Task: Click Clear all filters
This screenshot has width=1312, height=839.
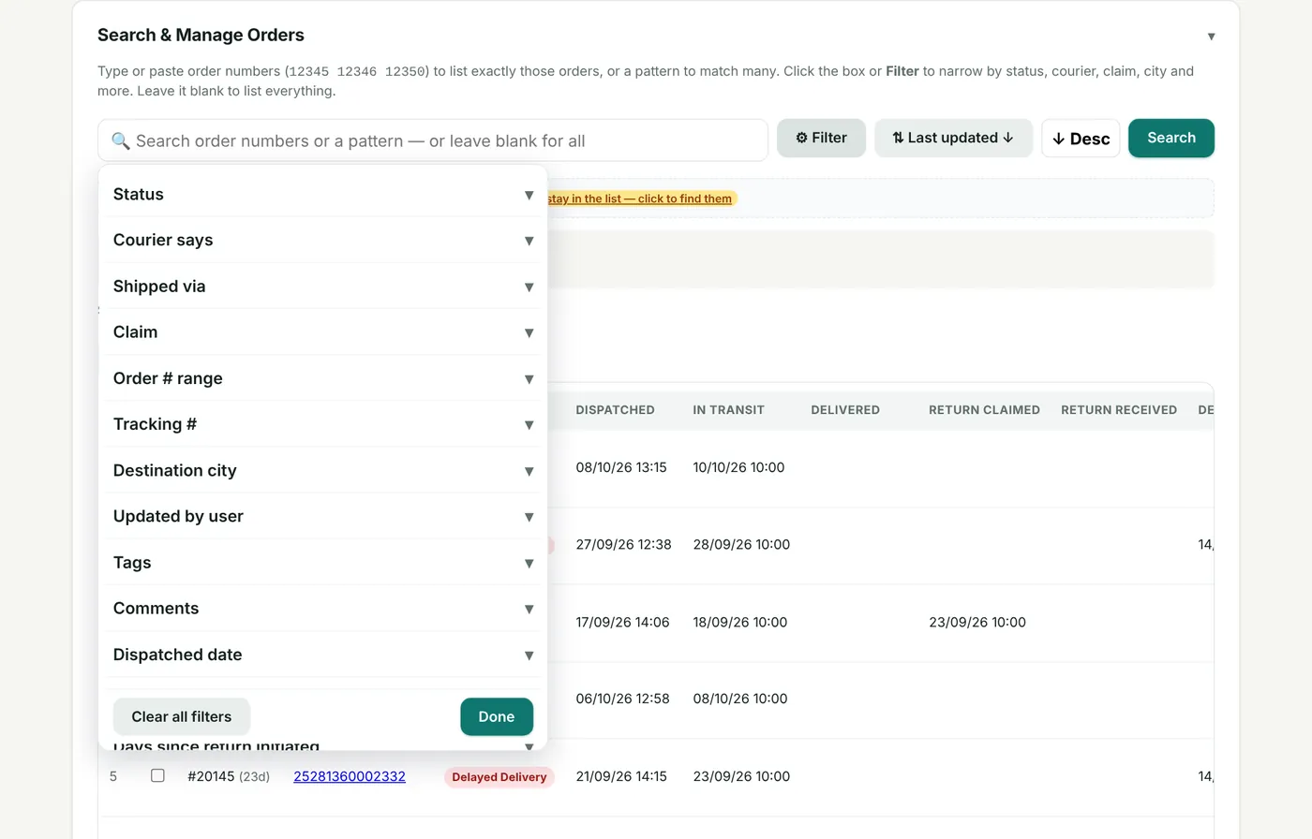Action: coord(182,716)
